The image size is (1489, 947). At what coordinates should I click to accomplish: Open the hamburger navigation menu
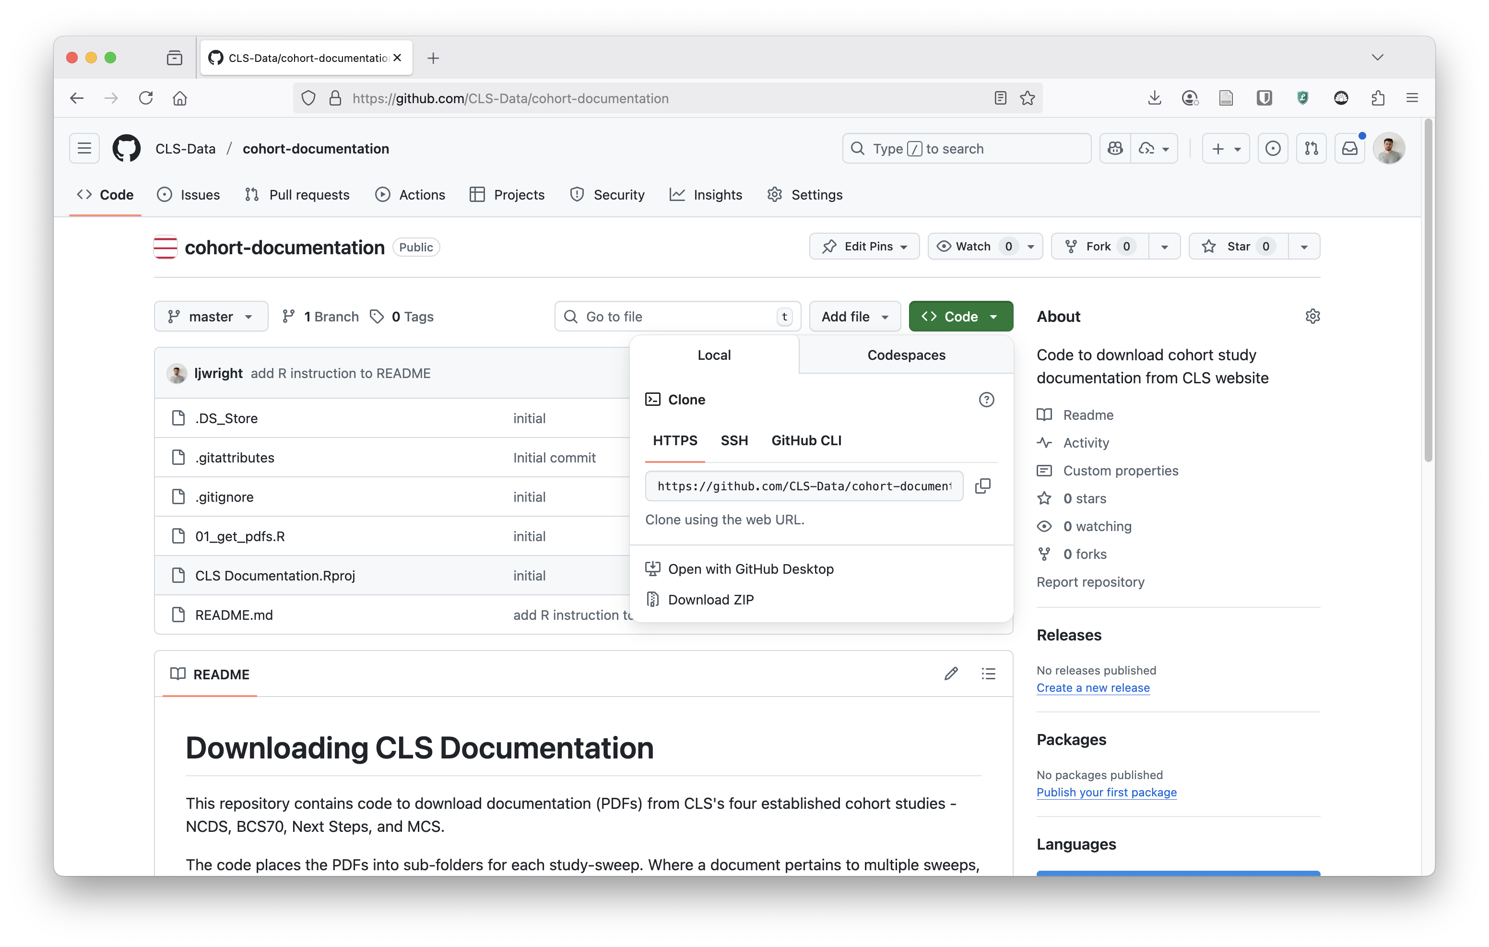(x=85, y=148)
